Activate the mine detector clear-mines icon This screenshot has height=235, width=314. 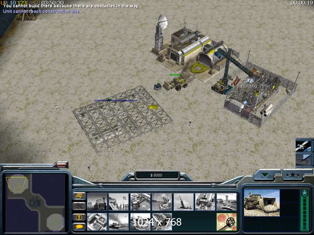tap(226, 222)
